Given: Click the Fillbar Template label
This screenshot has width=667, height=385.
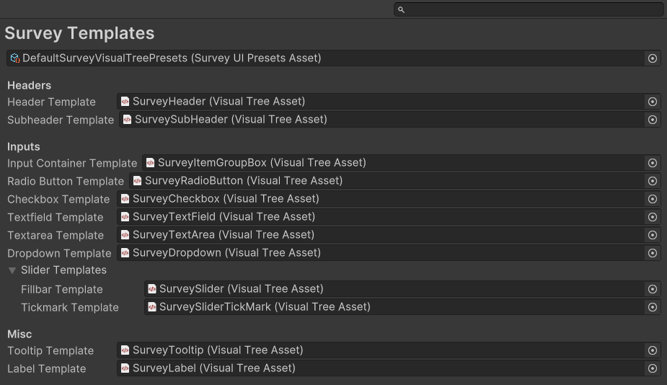Looking at the screenshot, I should coord(62,290).
